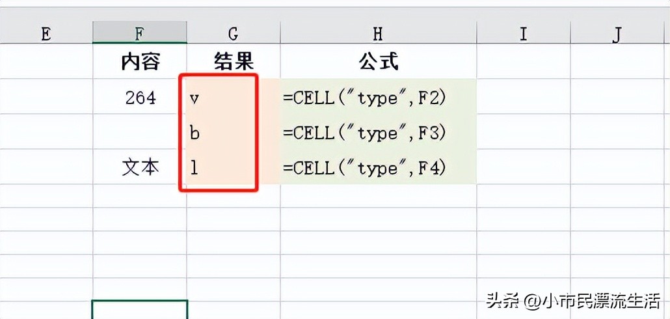Select column F header
The width and height of the screenshot is (670, 319).
coord(140,34)
